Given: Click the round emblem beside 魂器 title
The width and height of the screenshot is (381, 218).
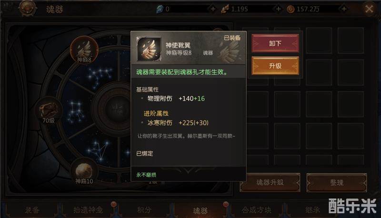Looking at the screenshot, I should tap(28, 8).
